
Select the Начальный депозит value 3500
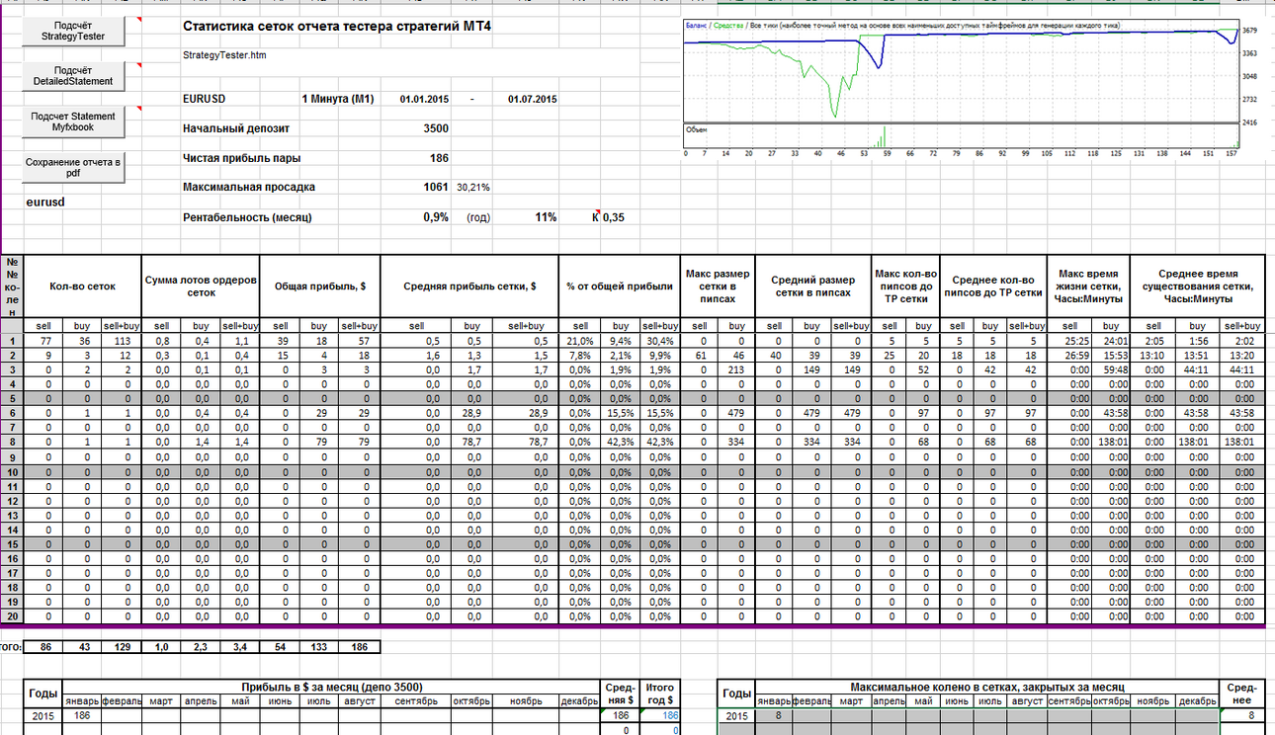pyautogui.click(x=435, y=128)
